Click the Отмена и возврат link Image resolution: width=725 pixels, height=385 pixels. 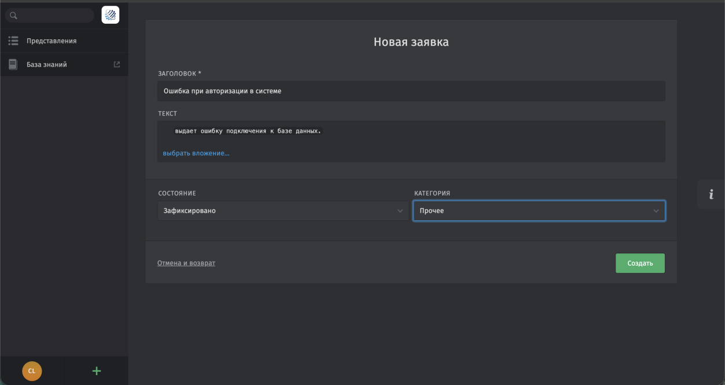[186, 263]
